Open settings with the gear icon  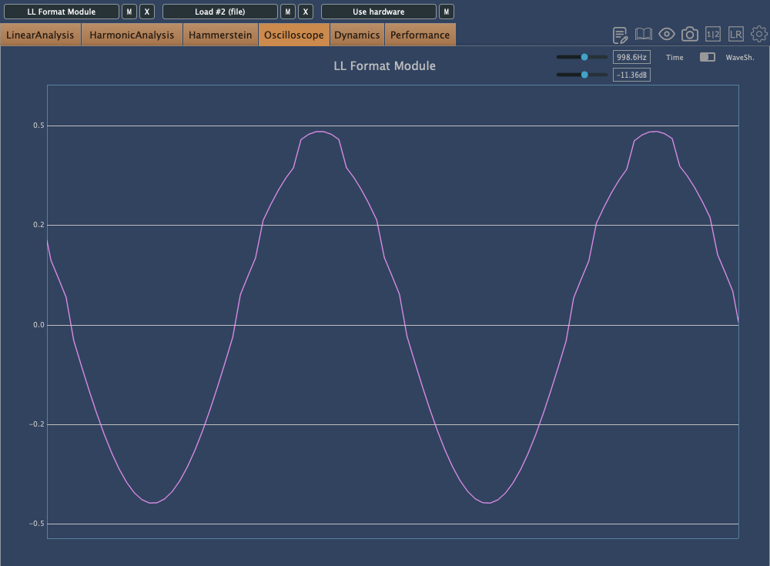click(759, 35)
